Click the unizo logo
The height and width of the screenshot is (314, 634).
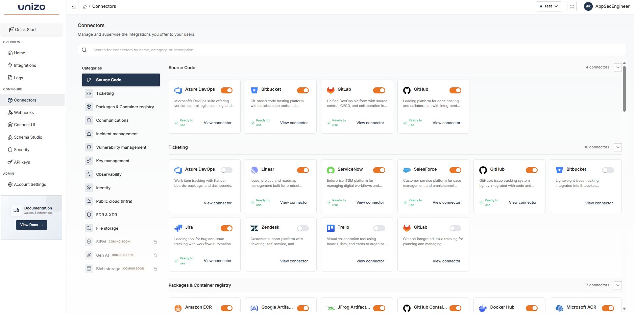pos(32,7)
